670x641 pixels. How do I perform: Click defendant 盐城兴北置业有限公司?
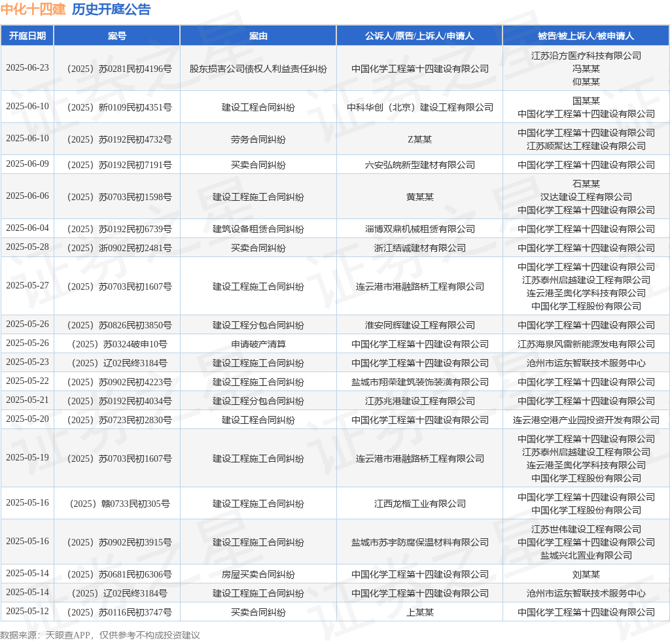(586, 555)
